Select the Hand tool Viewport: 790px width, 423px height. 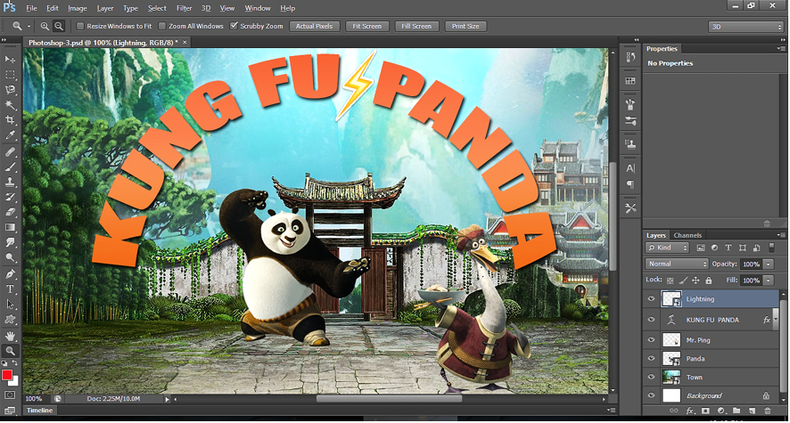point(10,336)
